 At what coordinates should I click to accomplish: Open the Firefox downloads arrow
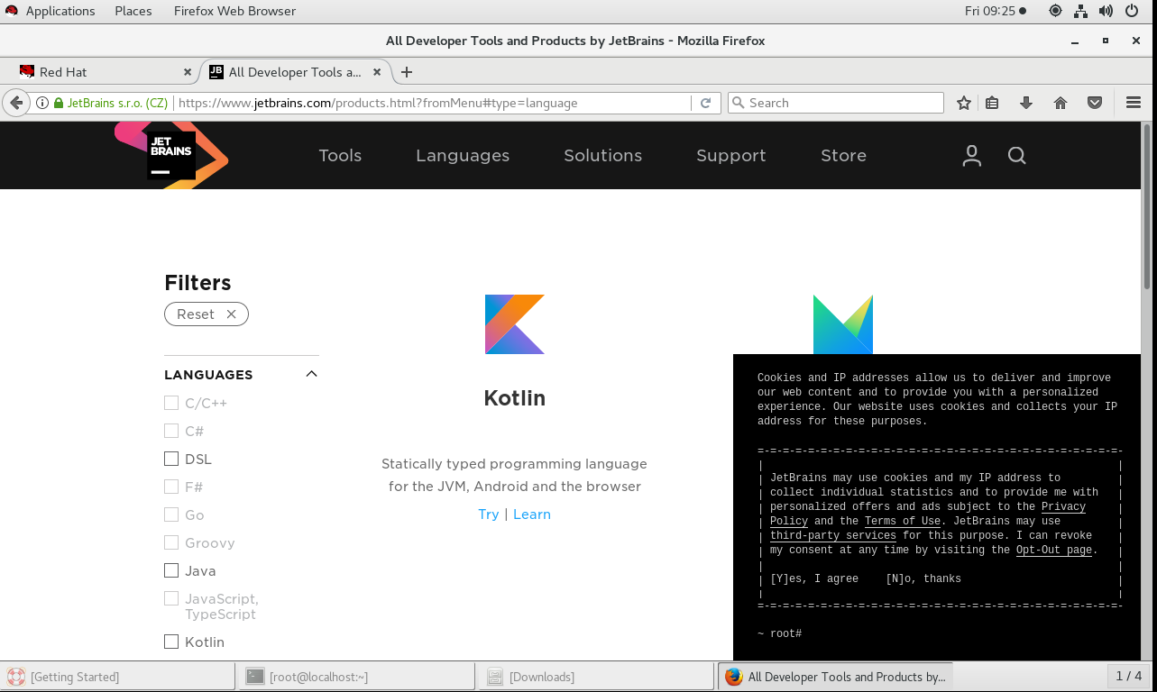tap(1026, 103)
